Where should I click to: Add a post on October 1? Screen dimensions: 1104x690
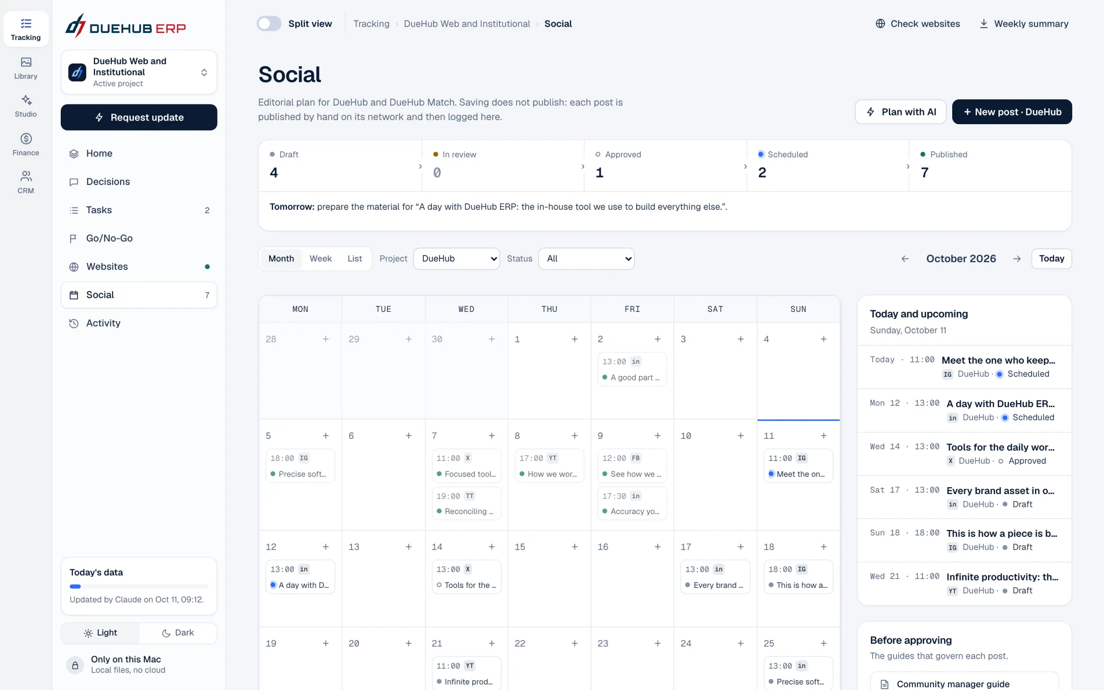pyautogui.click(x=575, y=339)
